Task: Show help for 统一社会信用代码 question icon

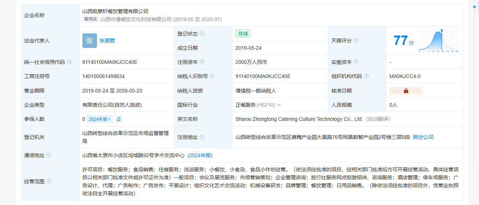Action: pos(69,62)
